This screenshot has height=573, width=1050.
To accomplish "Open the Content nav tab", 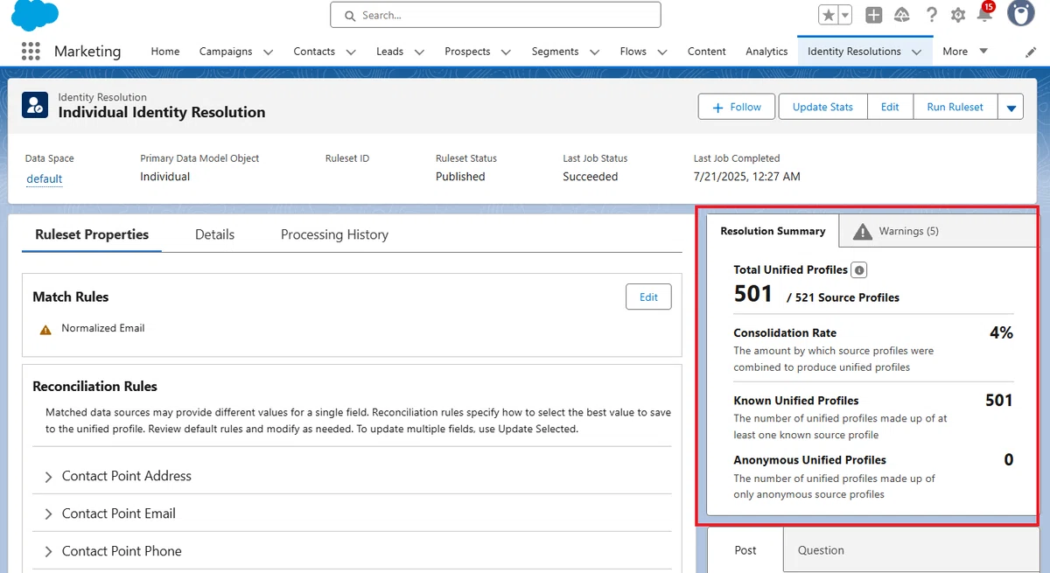I will coord(707,52).
